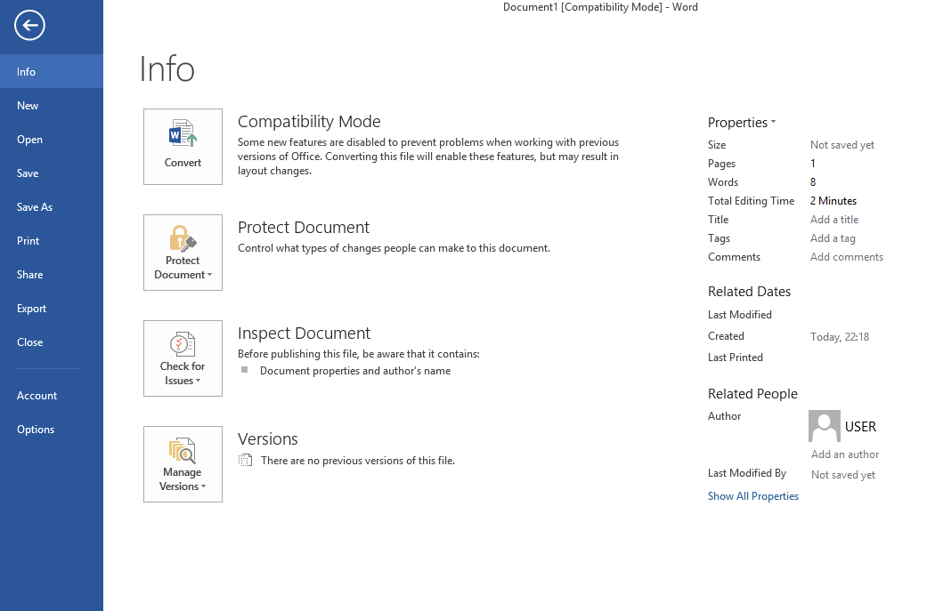Click 'Not saved yet' size value

coord(842,145)
